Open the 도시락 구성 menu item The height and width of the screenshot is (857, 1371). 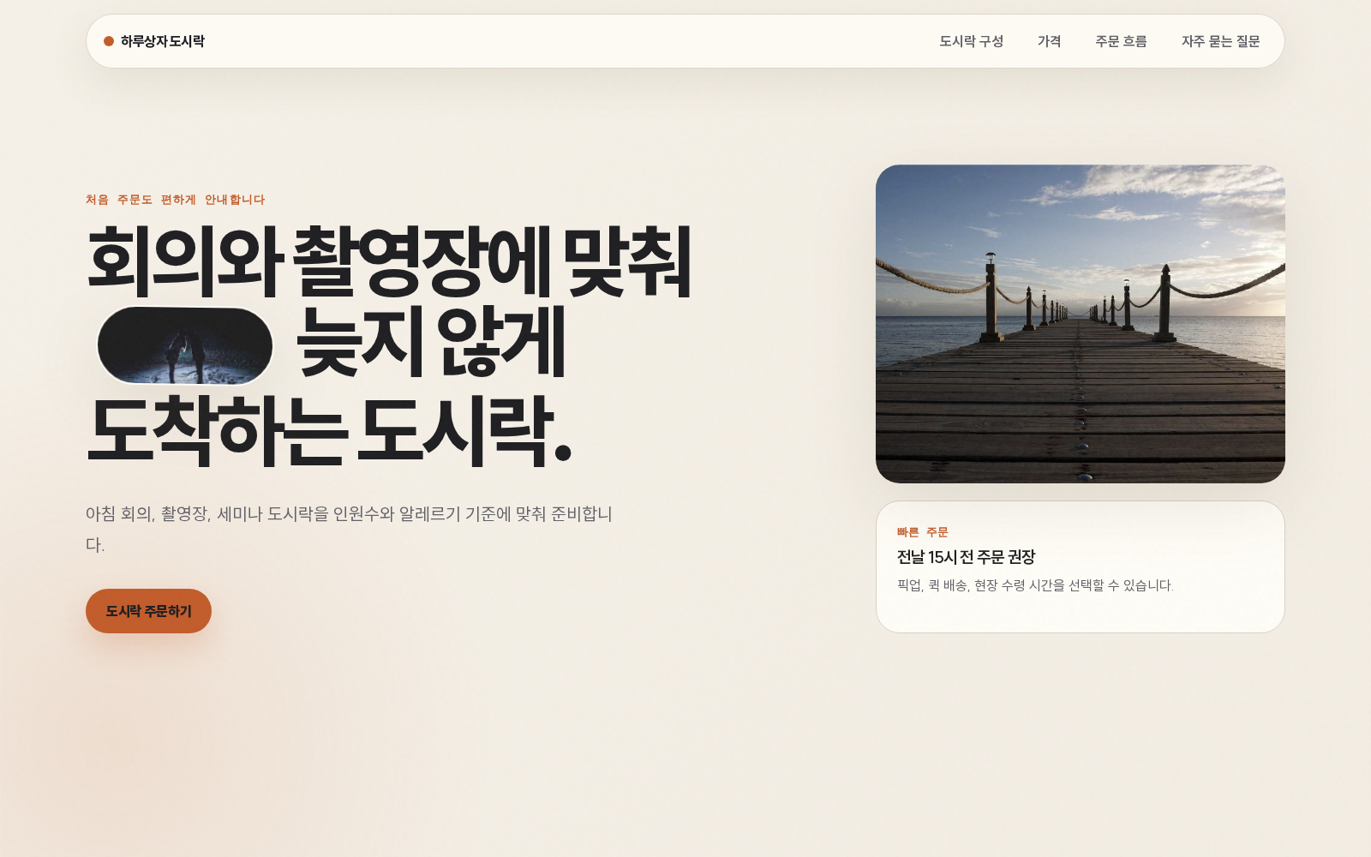tap(971, 41)
